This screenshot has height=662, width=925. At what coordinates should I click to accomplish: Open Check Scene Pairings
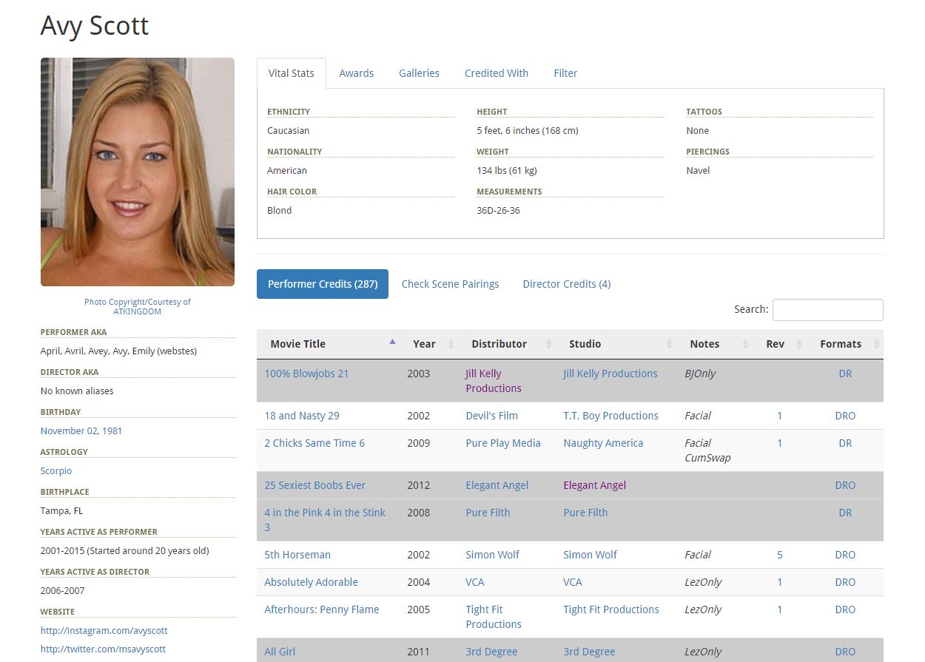(x=450, y=284)
